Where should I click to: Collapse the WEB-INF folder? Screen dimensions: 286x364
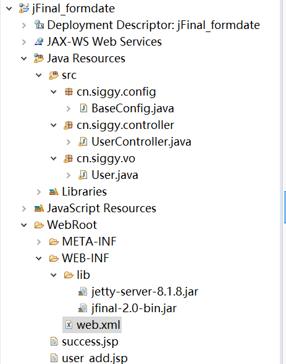tap(39, 259)
